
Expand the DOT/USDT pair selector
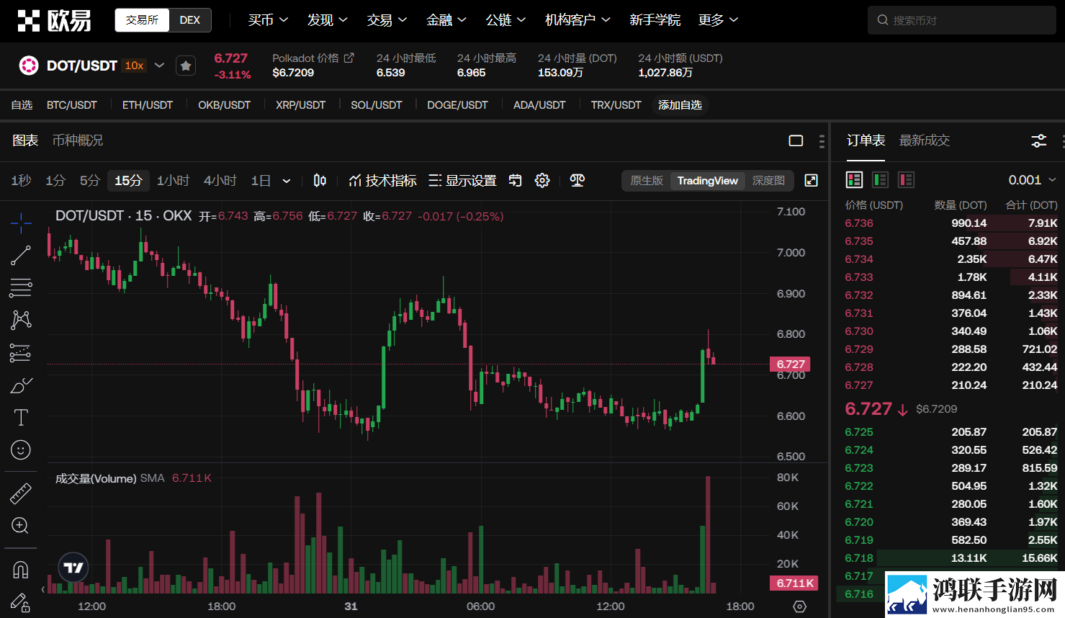[x=160, y=66]
